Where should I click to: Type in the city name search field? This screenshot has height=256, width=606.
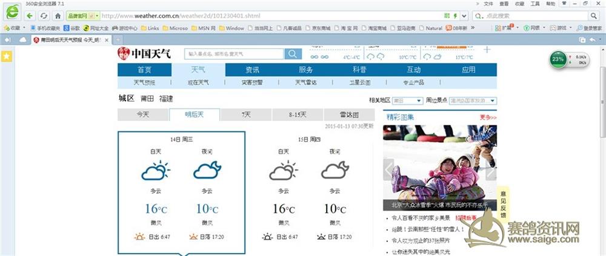tap(233, 54)
